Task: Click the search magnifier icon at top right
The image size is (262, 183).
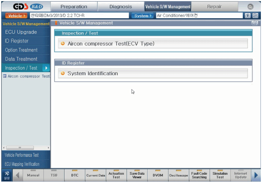Action: tap(250, 7)
